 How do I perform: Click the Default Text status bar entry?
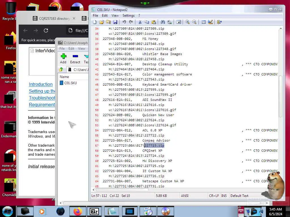click(x=239, y=196)
